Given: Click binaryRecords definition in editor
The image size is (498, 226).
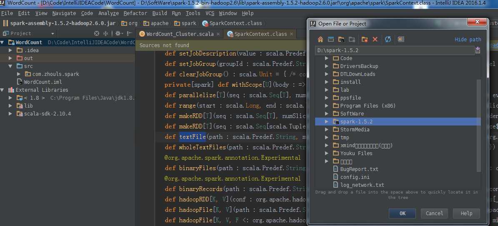Looking at the screenshot, I should 201,189.
